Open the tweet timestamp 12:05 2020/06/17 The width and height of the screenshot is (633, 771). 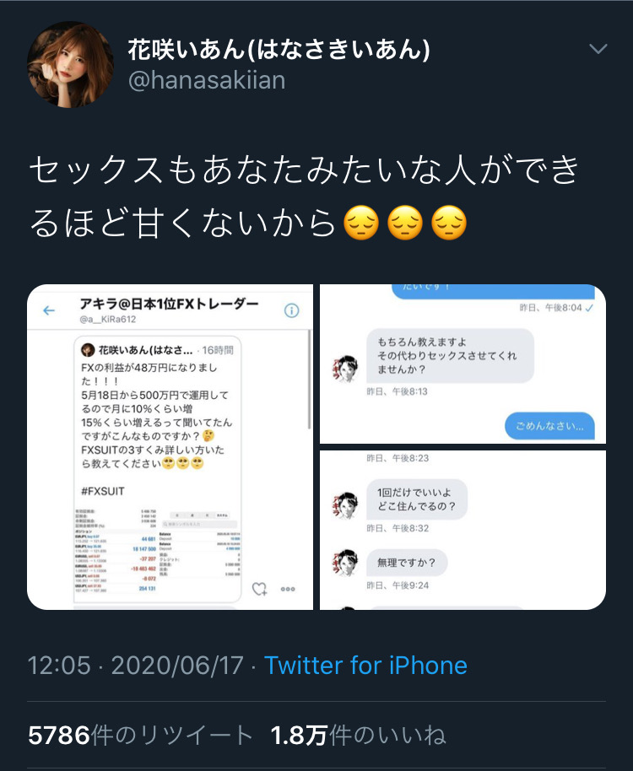point(135,666)
